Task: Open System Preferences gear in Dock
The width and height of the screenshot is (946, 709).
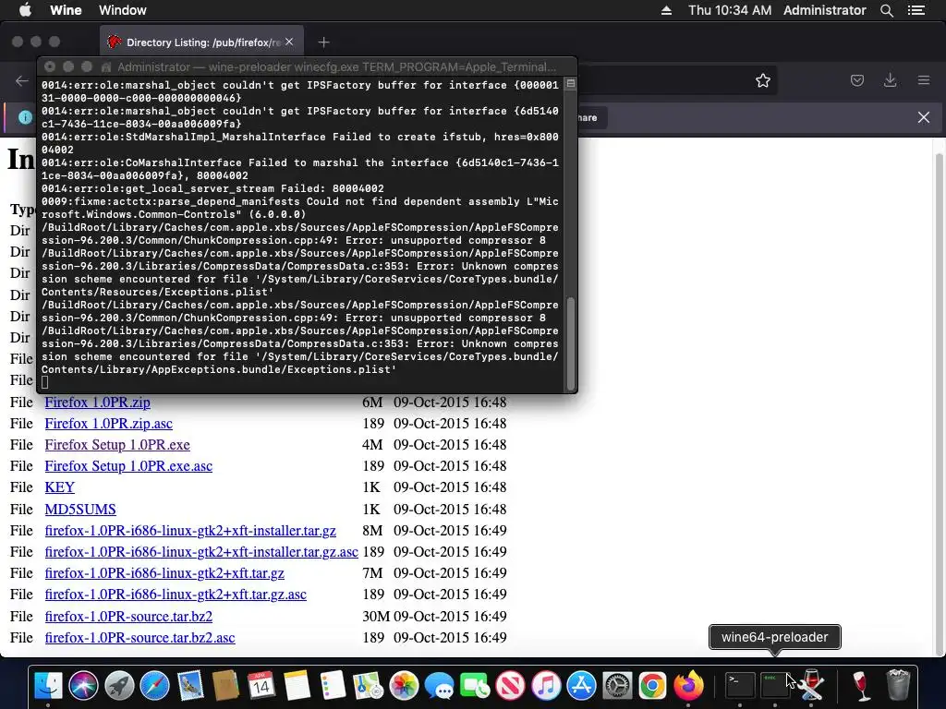Action: [x=616, y=686]
